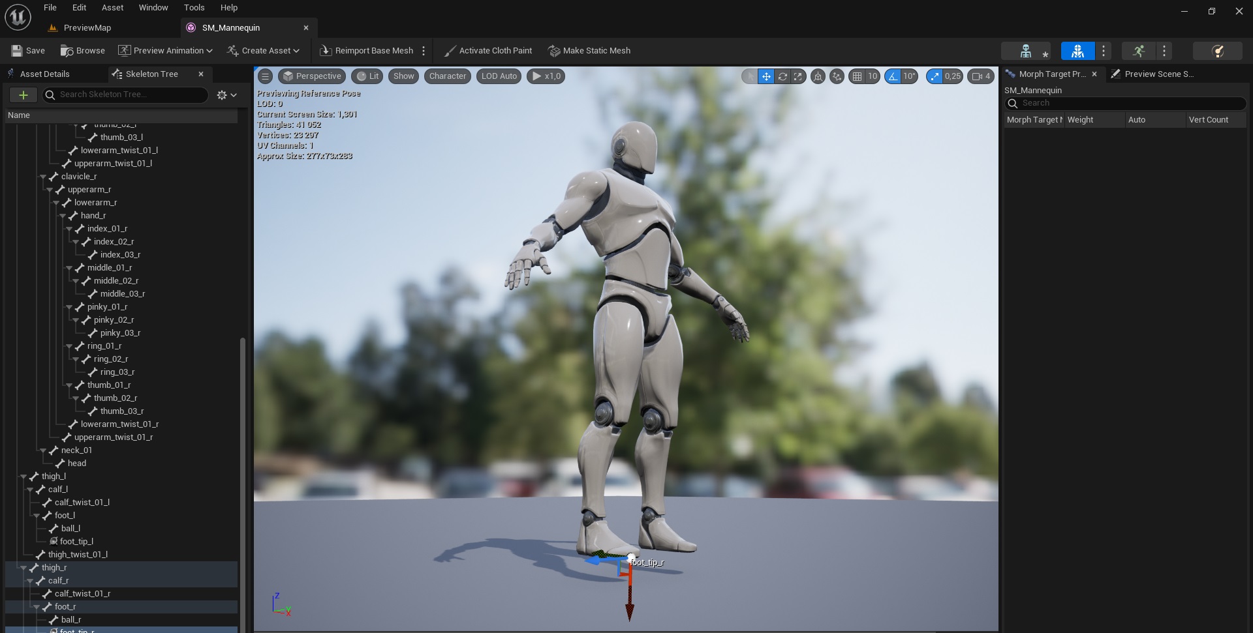Click Search Skeleton Tree field

(125, 95)
